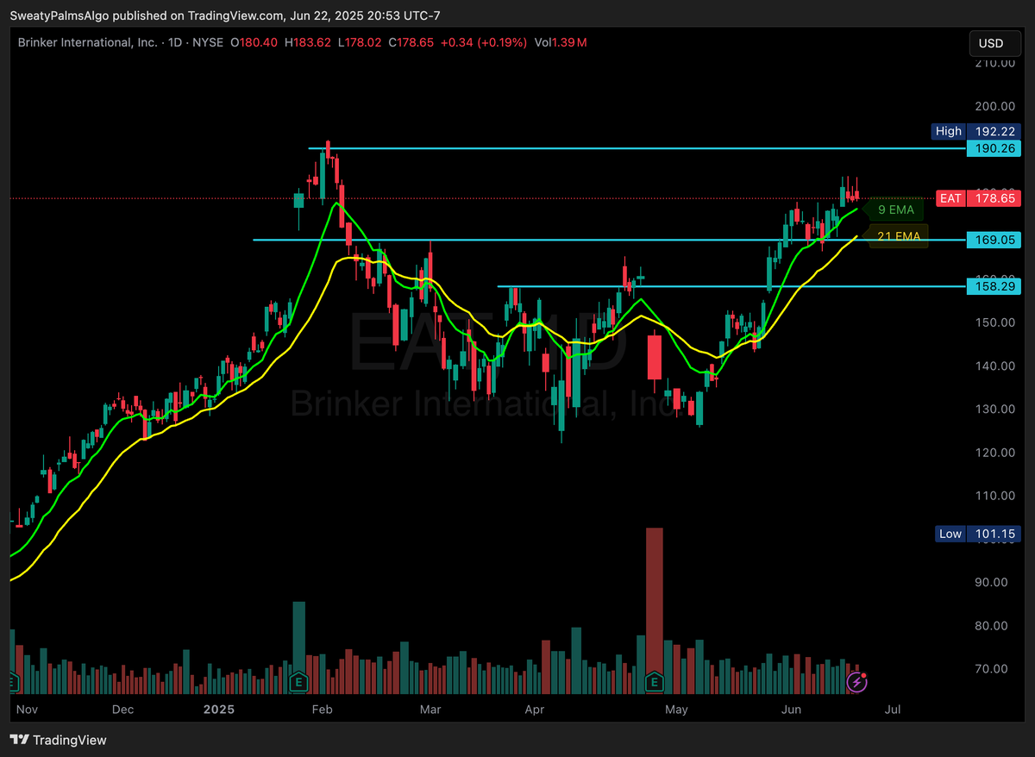
Task: Click the Apr label on time axis
Action: pyautogui.click(x=535, y=710)
